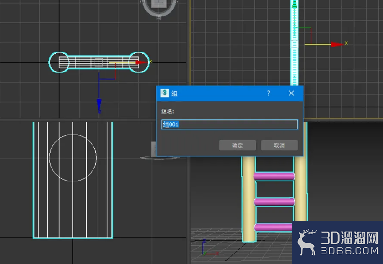Open the help question mark in dialog

coord(269,93)
